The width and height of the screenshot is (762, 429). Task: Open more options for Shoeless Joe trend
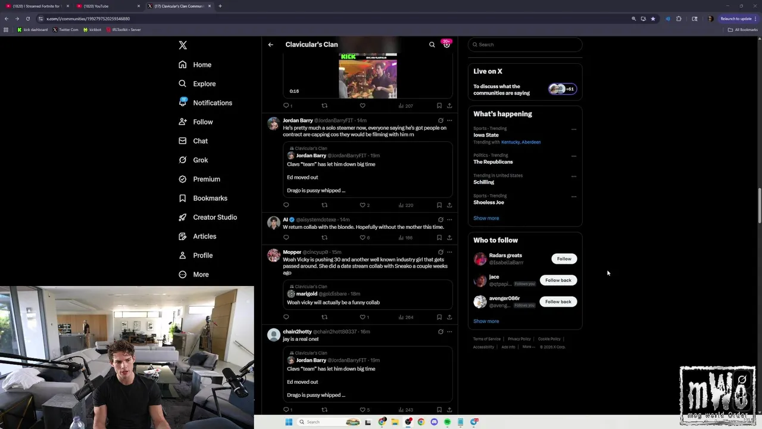click(574, 197)
